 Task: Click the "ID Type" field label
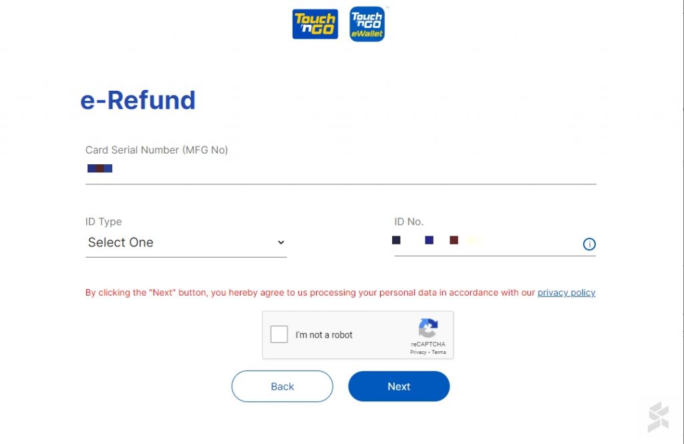pos(104,222)
